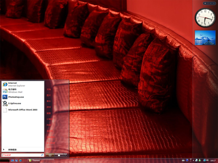Open 图片 (Pictures) in the Start menu
218x163 pixels.
49,95
